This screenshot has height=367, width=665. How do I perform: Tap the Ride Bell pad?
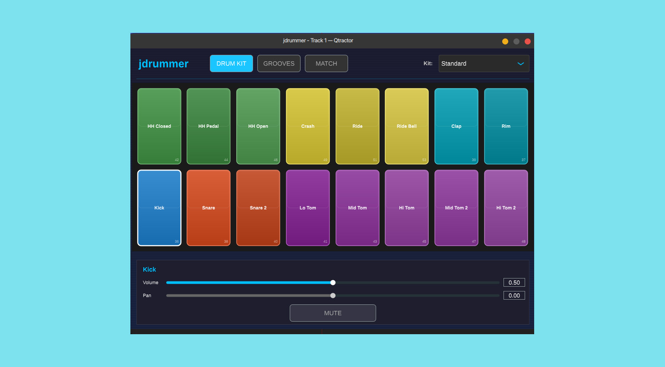click(x=407, y=126)
